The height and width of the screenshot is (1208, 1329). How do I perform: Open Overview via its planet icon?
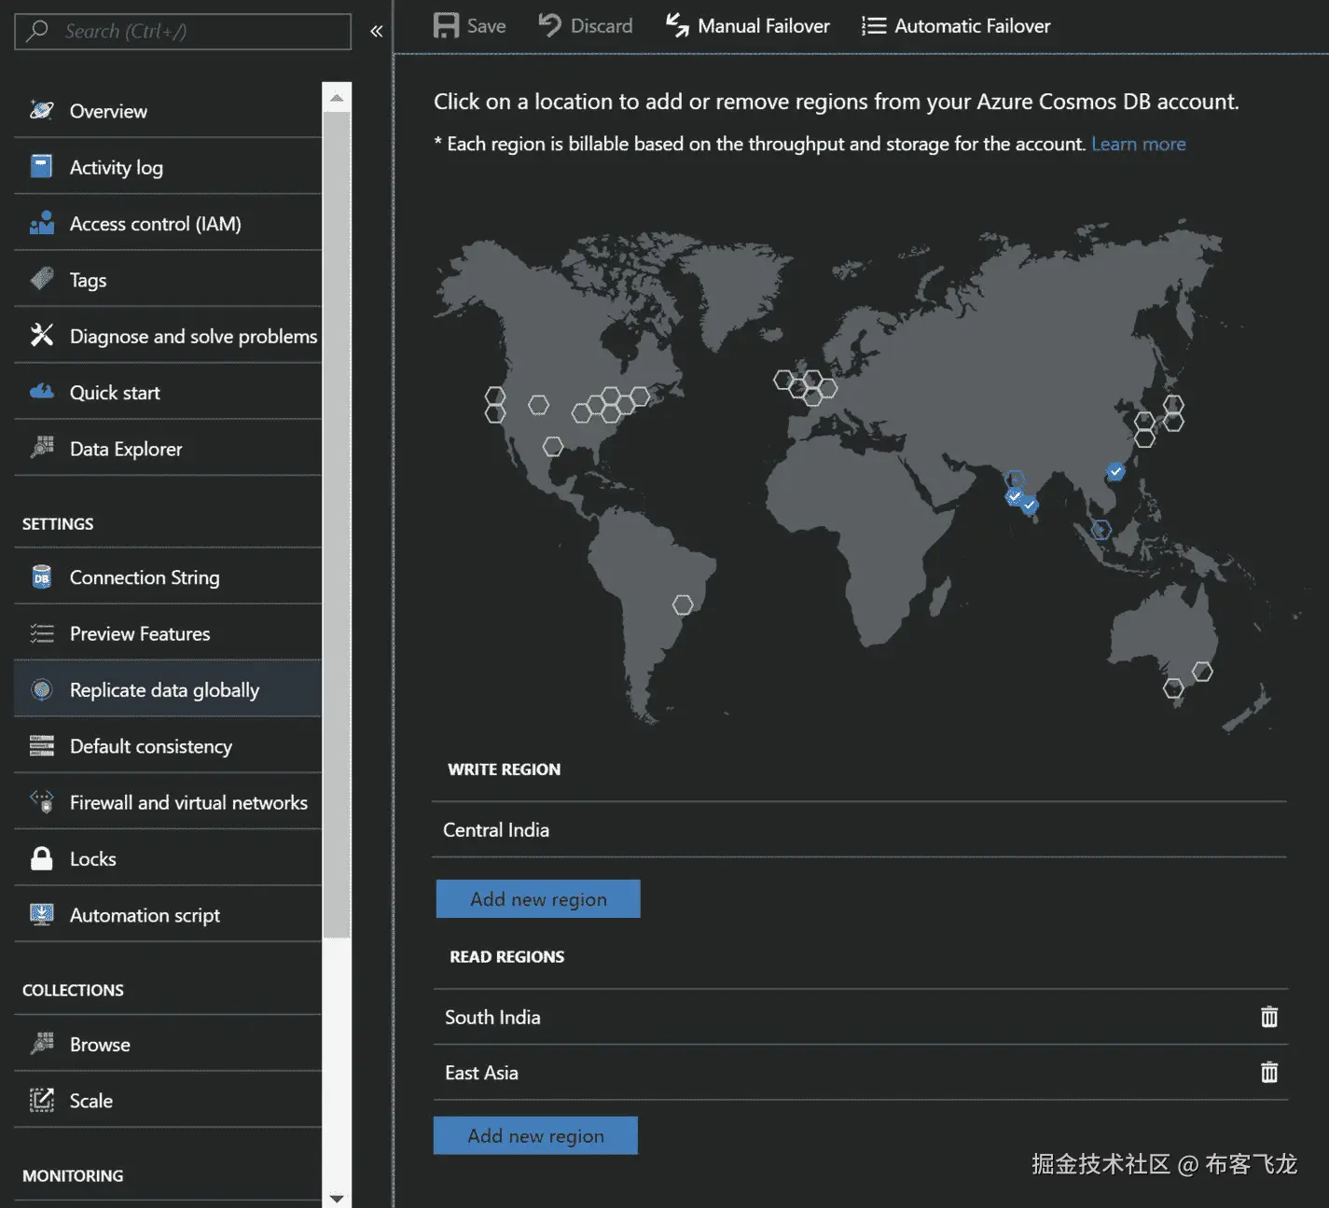point(42,110)
